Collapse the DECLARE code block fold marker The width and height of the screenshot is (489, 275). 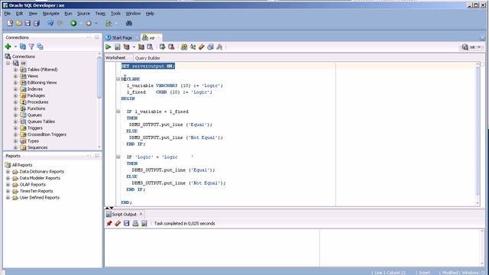point(118,79)
